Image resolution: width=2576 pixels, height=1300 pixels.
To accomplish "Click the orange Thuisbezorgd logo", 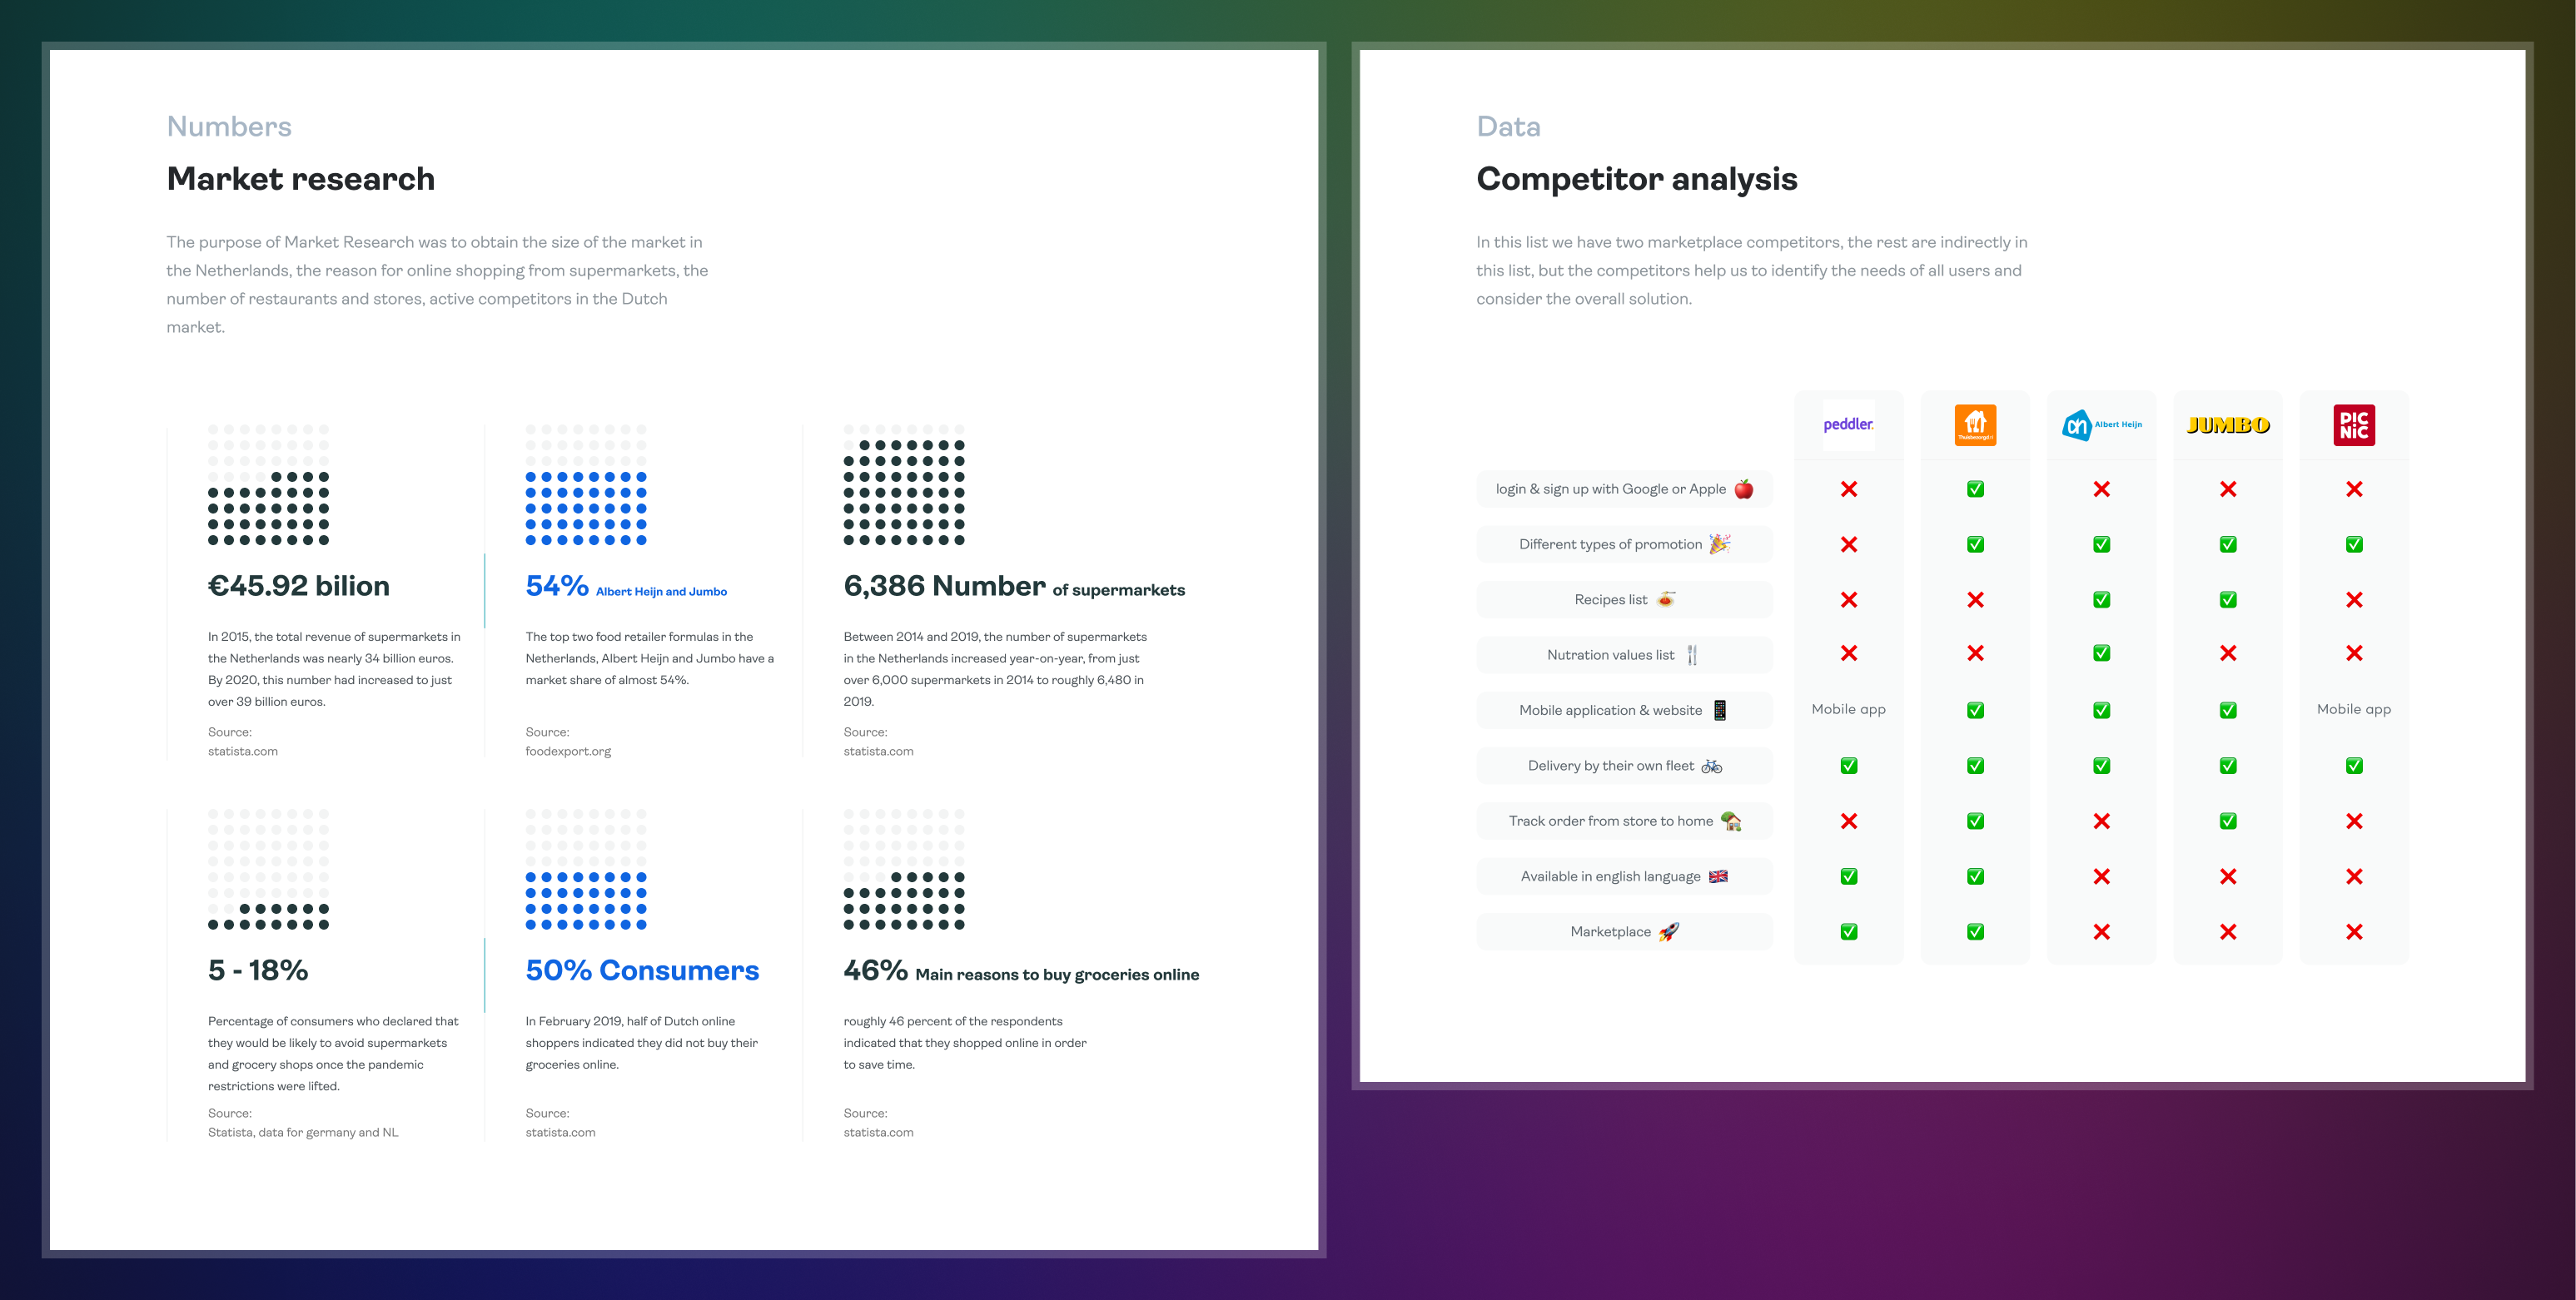I will (x=1975, y=425).
